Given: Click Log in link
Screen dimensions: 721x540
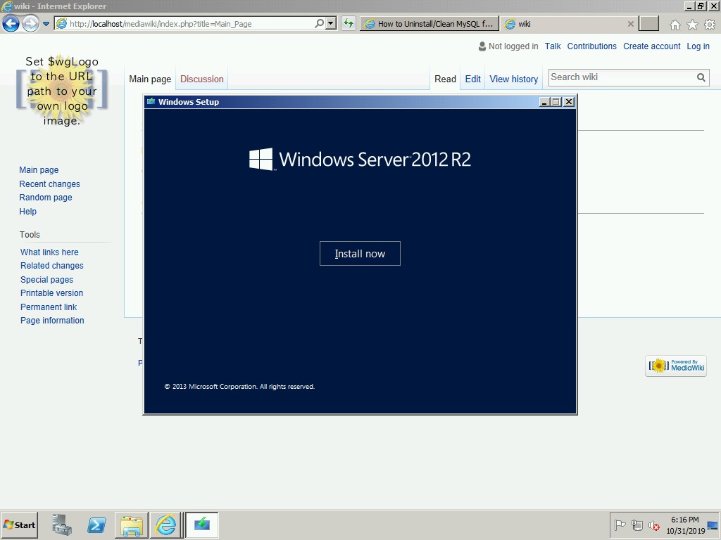Looking at the screenshot, I should tap(698, 46).
